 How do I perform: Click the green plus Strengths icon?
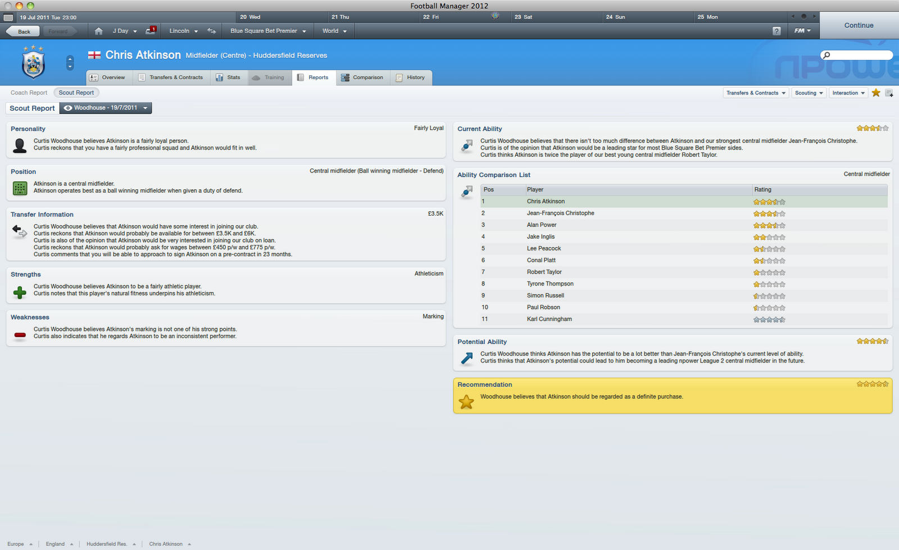point(20,292)
